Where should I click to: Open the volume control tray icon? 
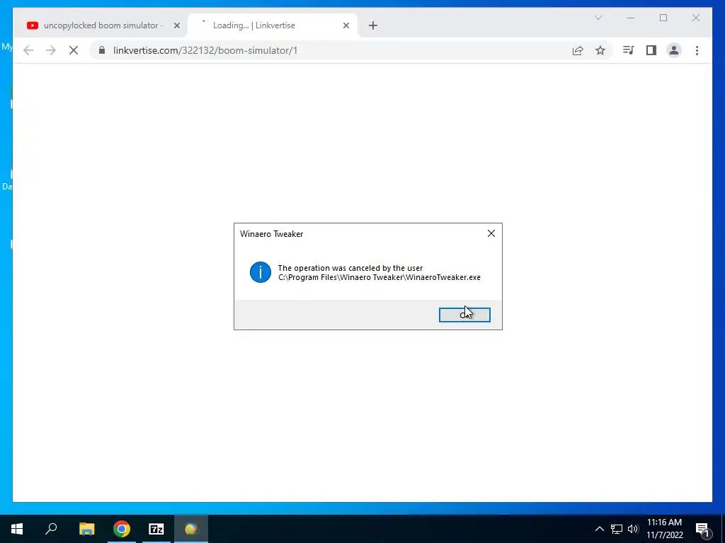[633, 529]
